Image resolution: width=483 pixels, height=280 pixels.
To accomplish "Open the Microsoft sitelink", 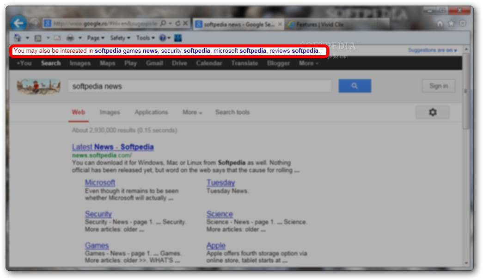I will (100, 182).
